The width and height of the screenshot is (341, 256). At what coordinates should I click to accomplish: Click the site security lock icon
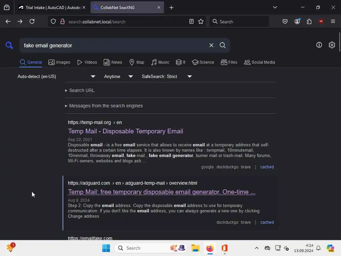tap(63, 22)
